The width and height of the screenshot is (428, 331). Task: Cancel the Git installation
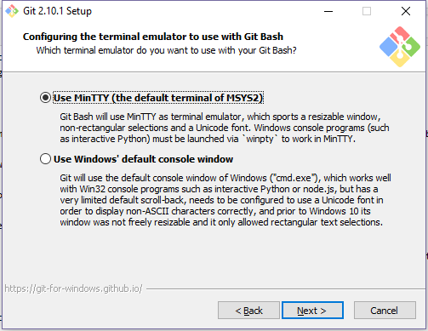[x=385, y=311]
